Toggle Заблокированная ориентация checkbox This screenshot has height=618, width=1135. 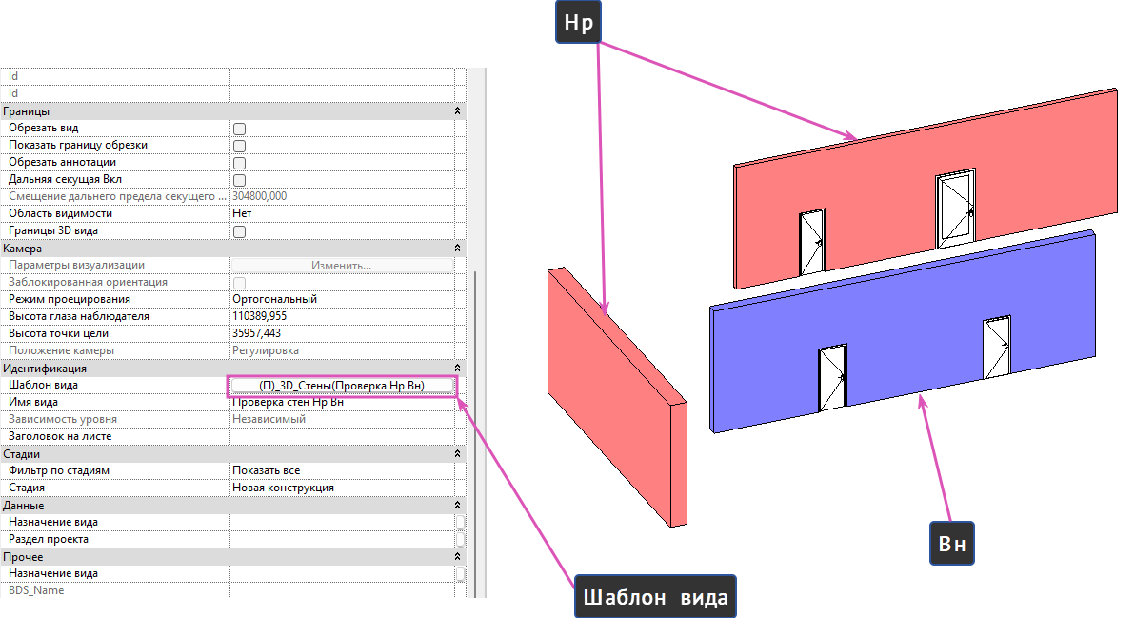239,283
